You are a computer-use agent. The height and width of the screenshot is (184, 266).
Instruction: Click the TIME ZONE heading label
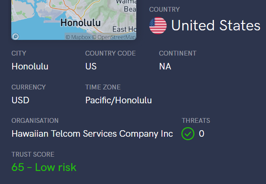[x=103, y=87]
